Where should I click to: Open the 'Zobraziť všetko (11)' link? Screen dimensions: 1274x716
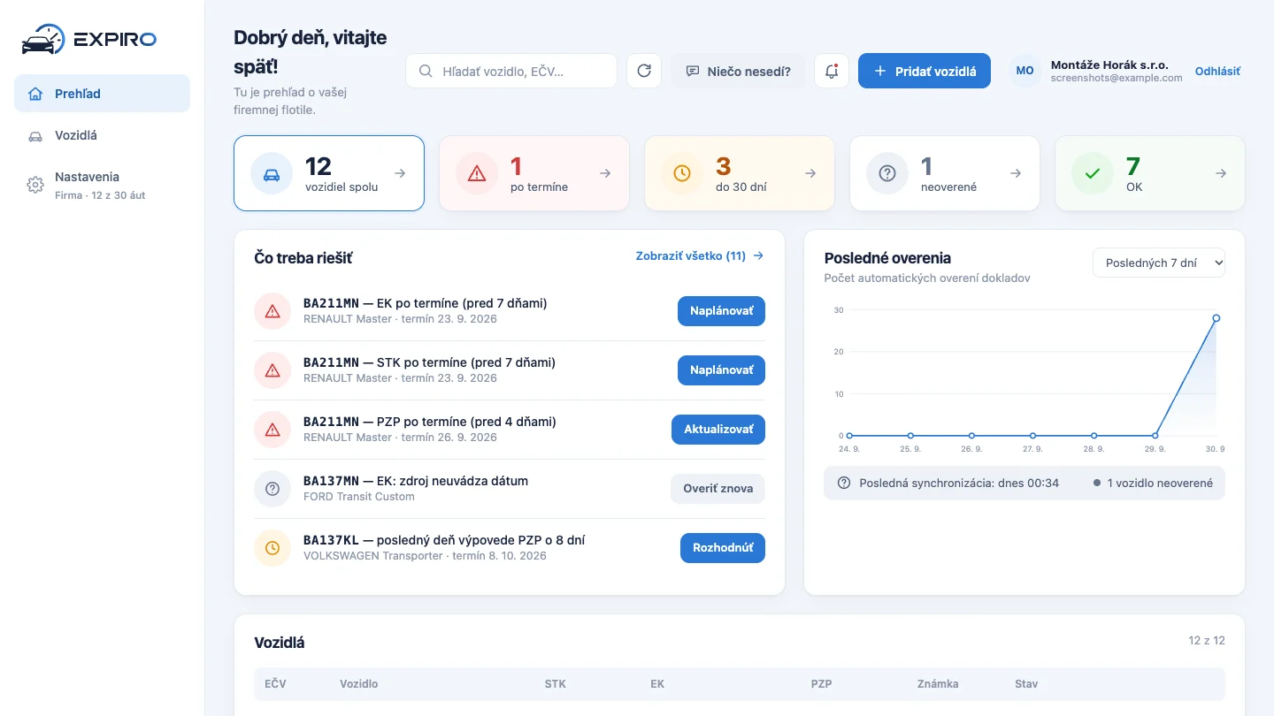[700, 256]
